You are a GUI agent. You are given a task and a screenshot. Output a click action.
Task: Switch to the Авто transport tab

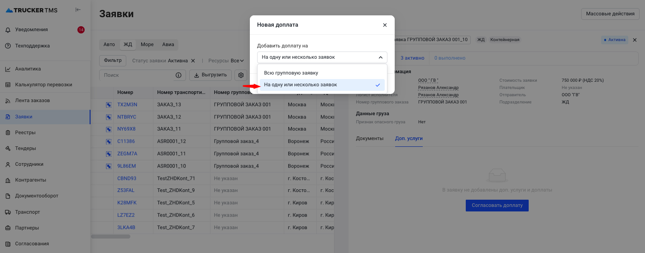tap(109, 45)
